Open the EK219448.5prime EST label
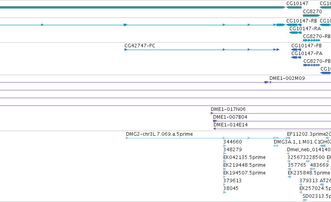331x202 pixels. (x=244, y=165)
